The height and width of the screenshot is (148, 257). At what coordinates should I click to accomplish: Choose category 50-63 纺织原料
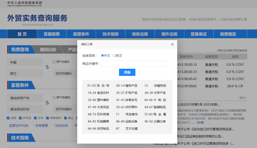pyautogui.click(x=127, y=107)
